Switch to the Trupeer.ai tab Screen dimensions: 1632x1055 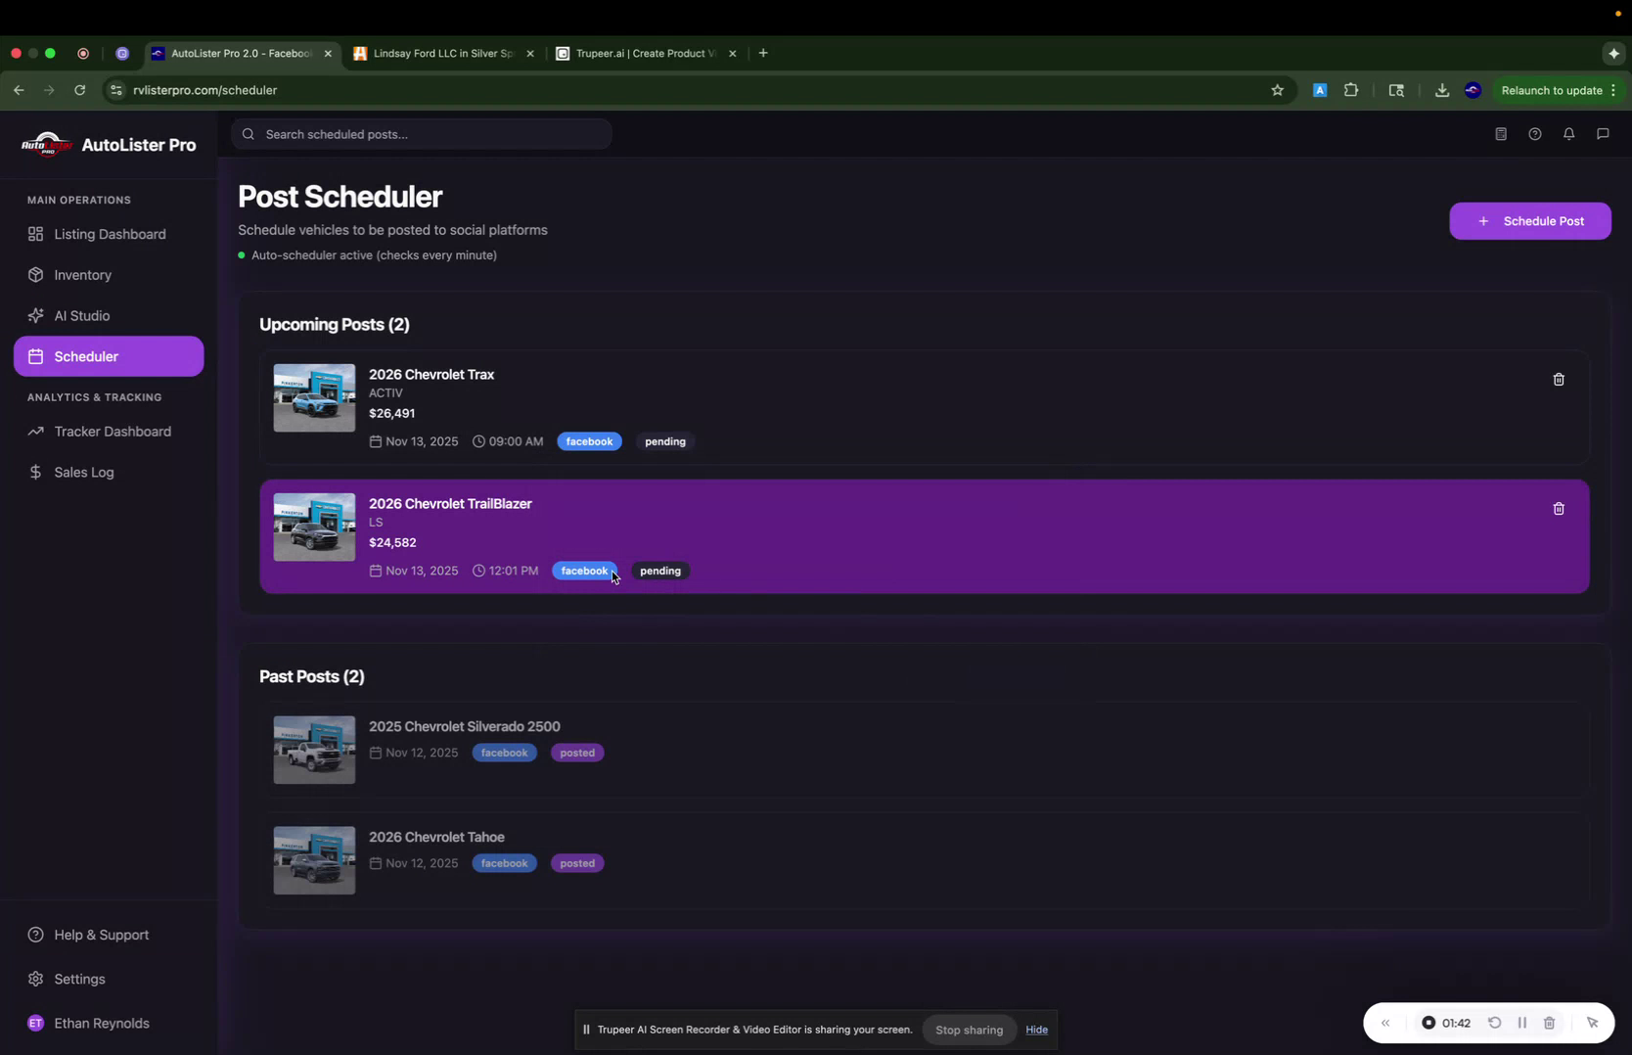(641, 54)
